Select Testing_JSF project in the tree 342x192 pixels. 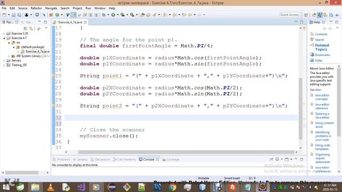(19, 65)
